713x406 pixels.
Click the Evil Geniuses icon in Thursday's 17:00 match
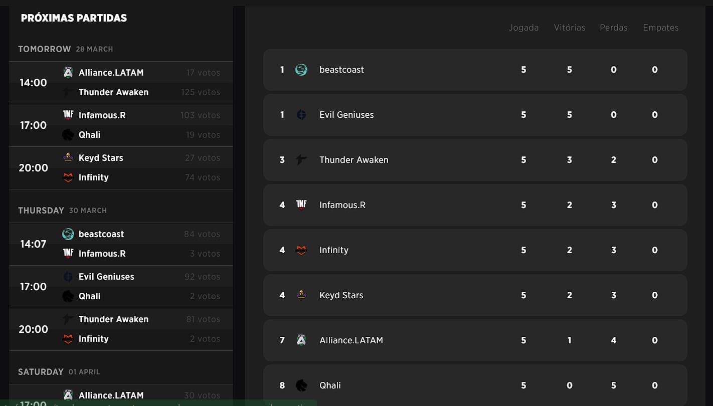click(x=68, y=277)
